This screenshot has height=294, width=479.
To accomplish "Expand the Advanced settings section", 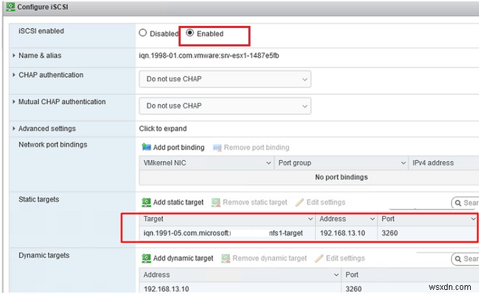I will [14, 128].
